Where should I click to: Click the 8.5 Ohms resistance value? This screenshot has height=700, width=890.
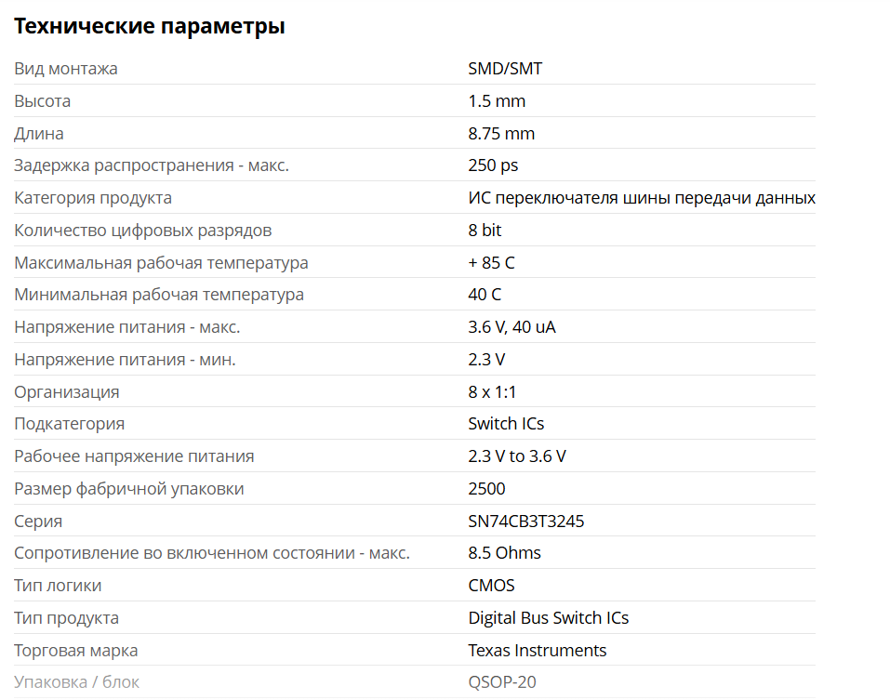504,553
